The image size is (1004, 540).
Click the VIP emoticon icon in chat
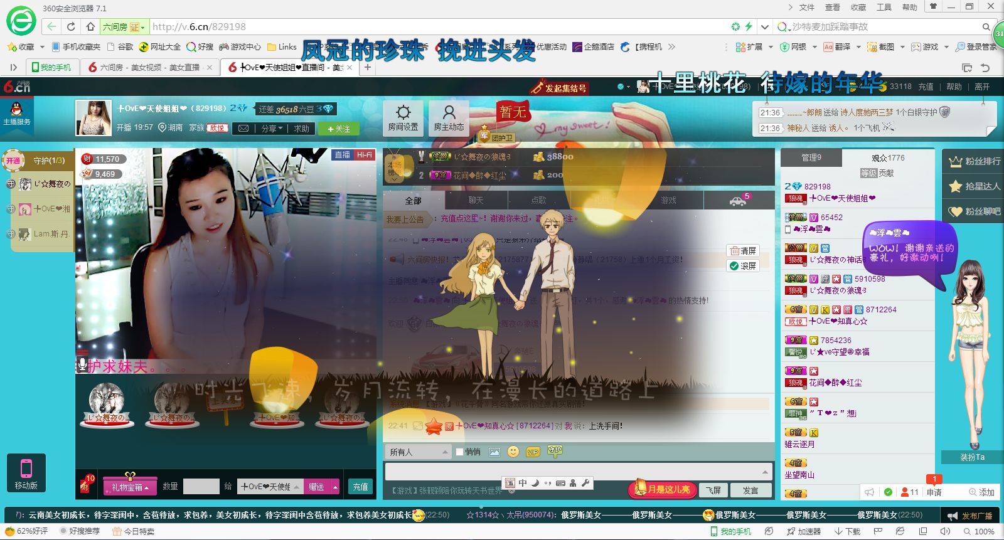click(x=533, y=452)
